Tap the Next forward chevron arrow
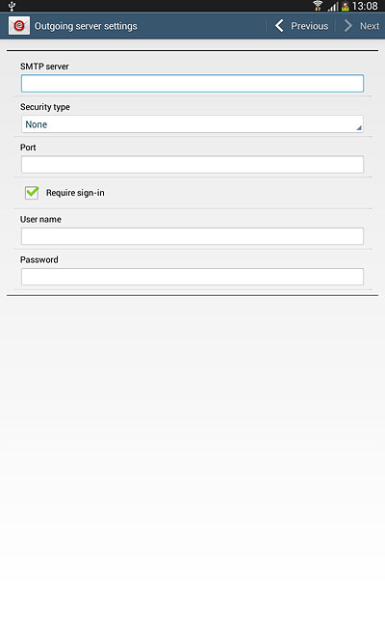Image resolution: width=385 pixels, height=617 pixels. (x=347, y=26)
